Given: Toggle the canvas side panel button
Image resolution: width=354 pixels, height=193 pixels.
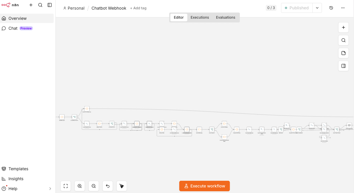Looking at the screenshot, I should tap(343, 66).
